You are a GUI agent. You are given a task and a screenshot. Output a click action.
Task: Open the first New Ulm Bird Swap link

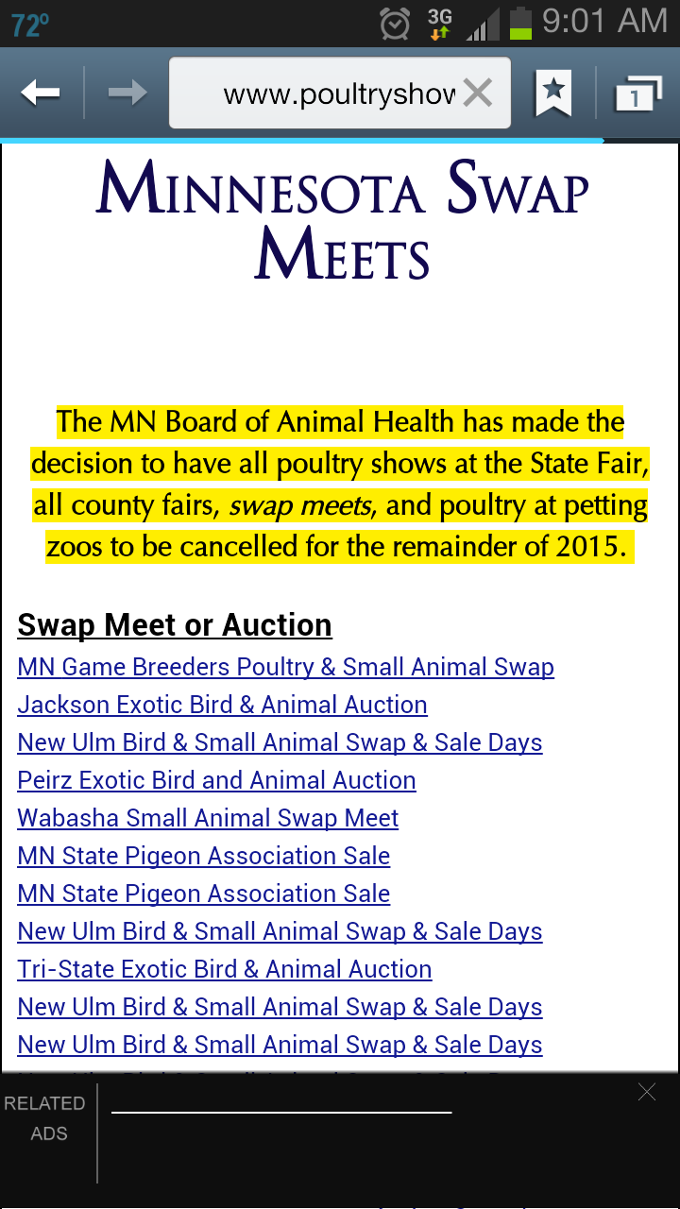point(280,743)
